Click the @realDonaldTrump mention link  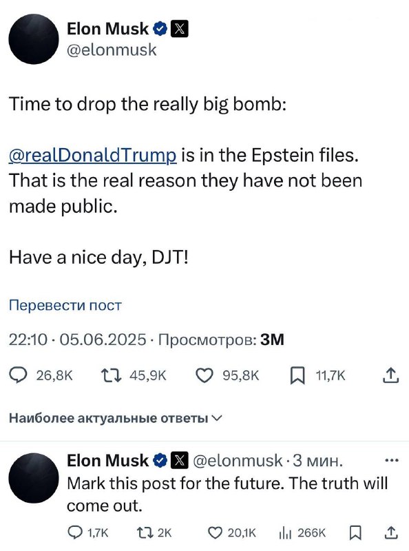pyautogui.click(x=92, y=156)
